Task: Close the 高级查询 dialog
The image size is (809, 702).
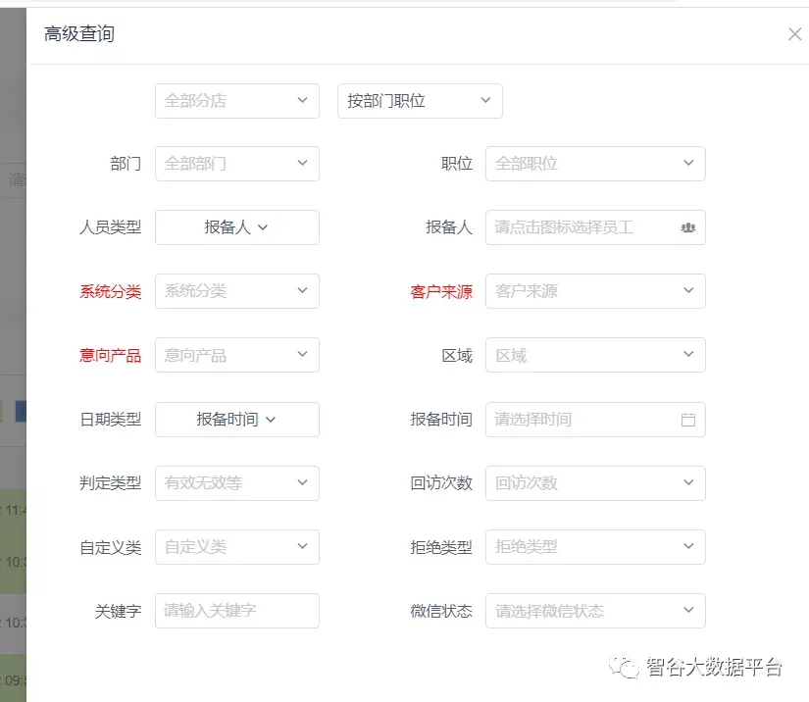Action: point(794,34)
